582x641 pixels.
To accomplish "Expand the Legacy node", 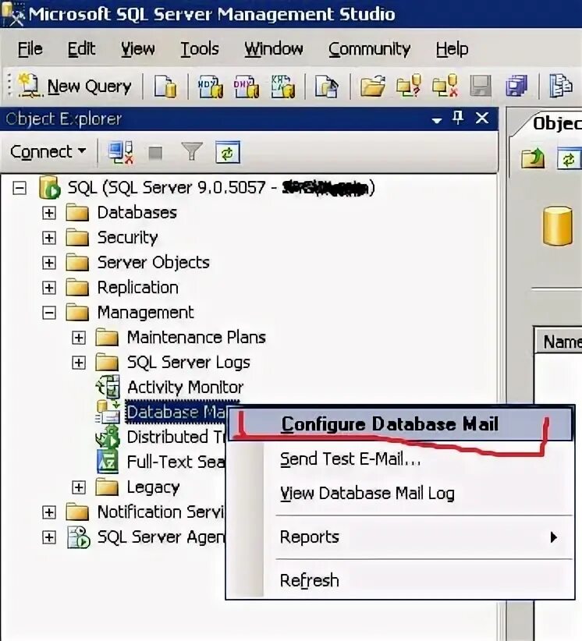I will point(79,487).
